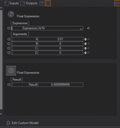120x128 pixels.
Task: Toggle the checkbox beside Expression row
Action: pos(9,28)
